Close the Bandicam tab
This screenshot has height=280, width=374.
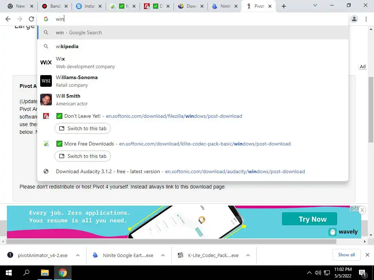(66, 6)
